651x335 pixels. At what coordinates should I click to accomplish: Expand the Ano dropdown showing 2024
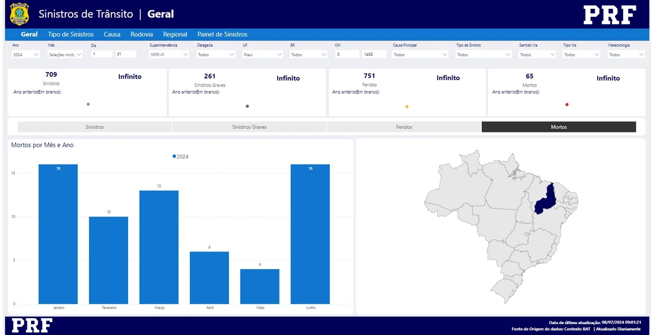(x=25, y=55)
